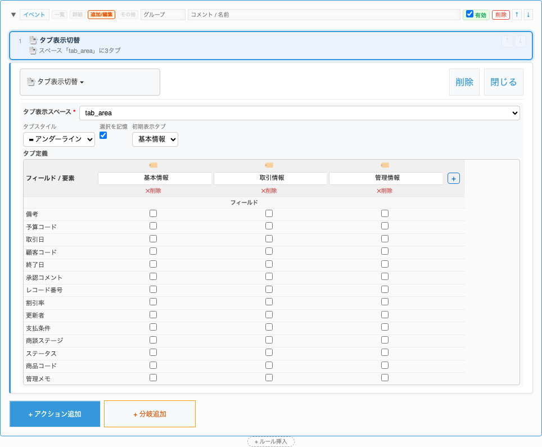This screenshot has width=542, height=447.
Task: Open the 初期表示タブ dropdown
Action: pos(155,139)
